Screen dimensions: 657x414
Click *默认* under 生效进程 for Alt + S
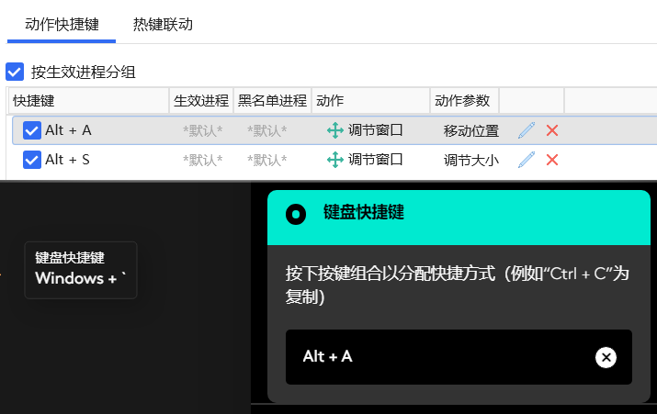203,161
